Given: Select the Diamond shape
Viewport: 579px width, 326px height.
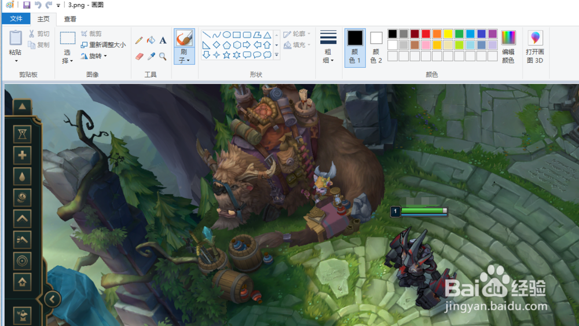Looking at the screenshot, I should point(217,45).
